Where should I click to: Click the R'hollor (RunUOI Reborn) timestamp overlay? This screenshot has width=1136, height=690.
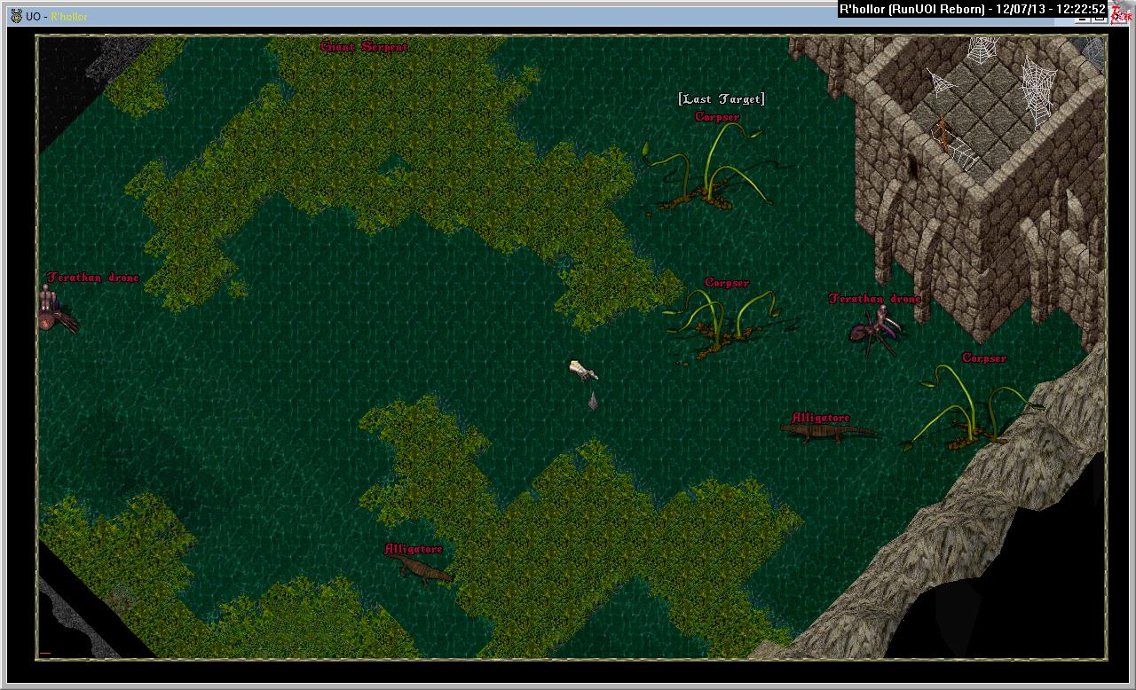pyautogui.click(x=974, y=10)
